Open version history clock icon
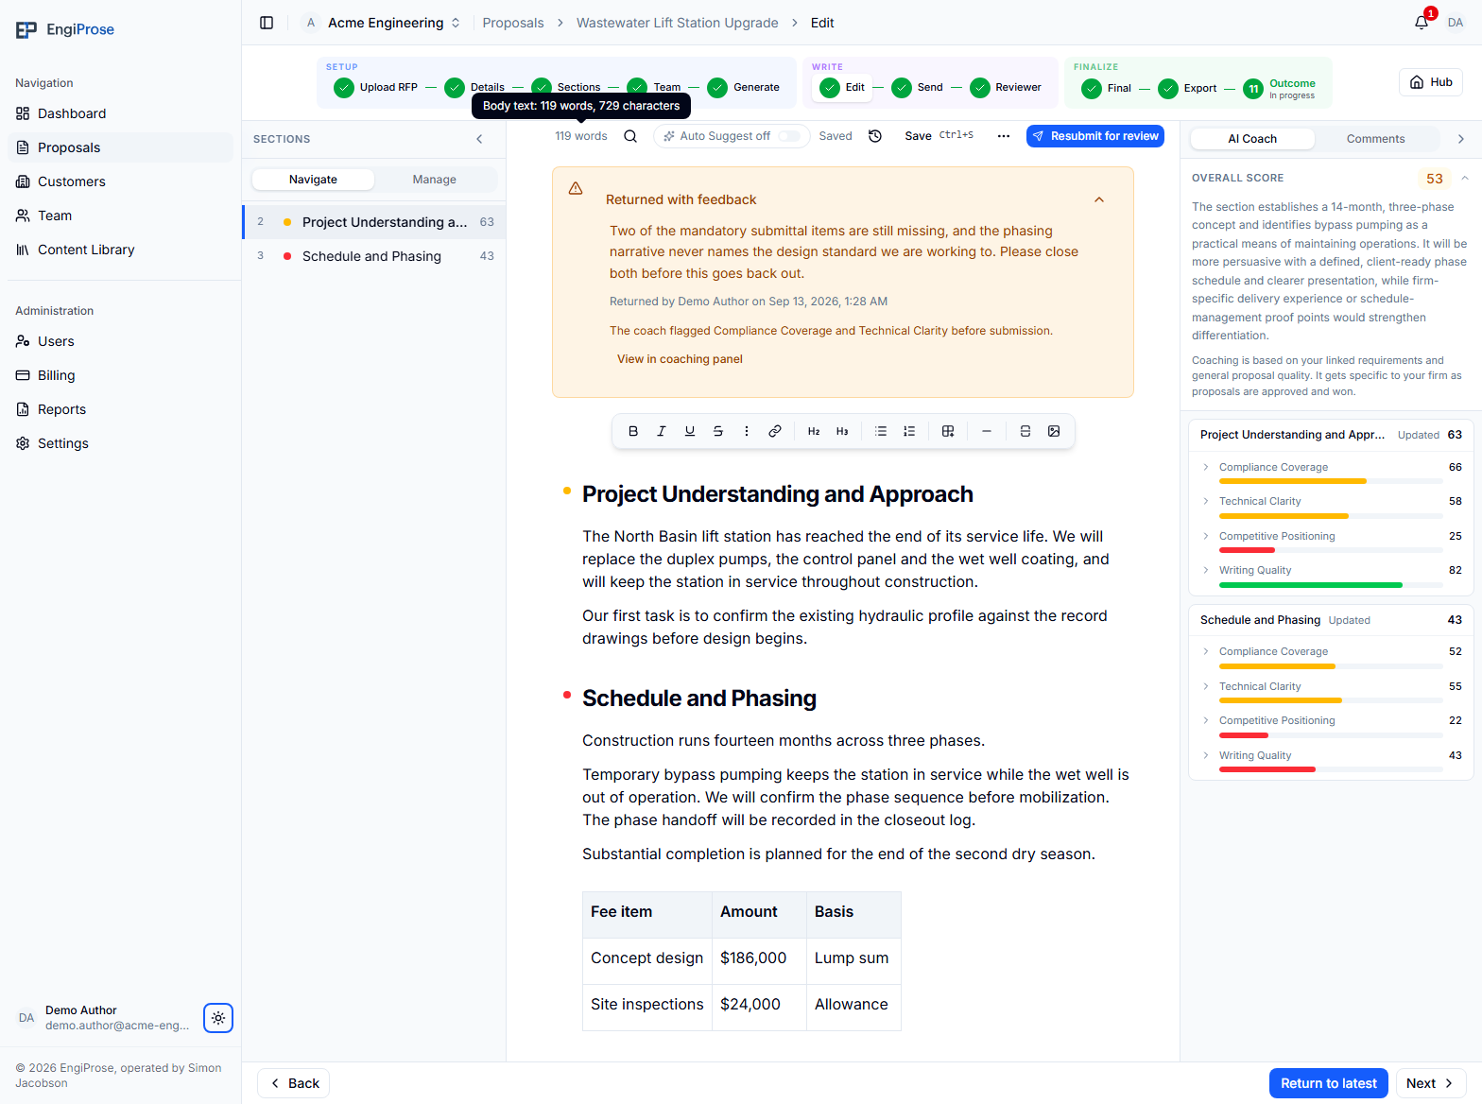Screen dimensions: 1482x1104 point(875,136)
